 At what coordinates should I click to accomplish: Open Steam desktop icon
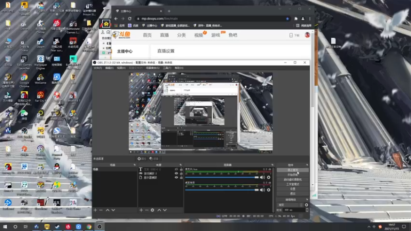(41, 44)
